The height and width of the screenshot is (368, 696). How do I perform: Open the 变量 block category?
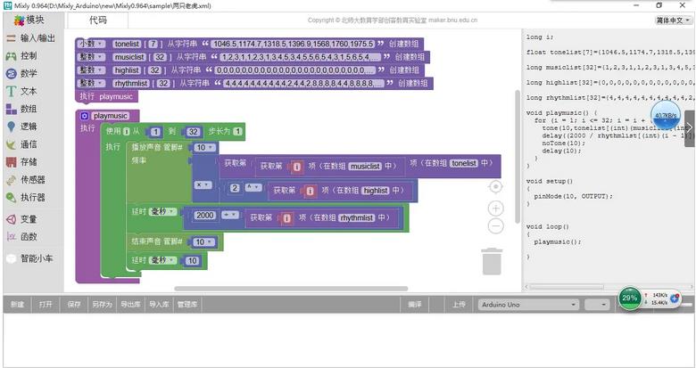pyautogui.click(x=21, y=219)
